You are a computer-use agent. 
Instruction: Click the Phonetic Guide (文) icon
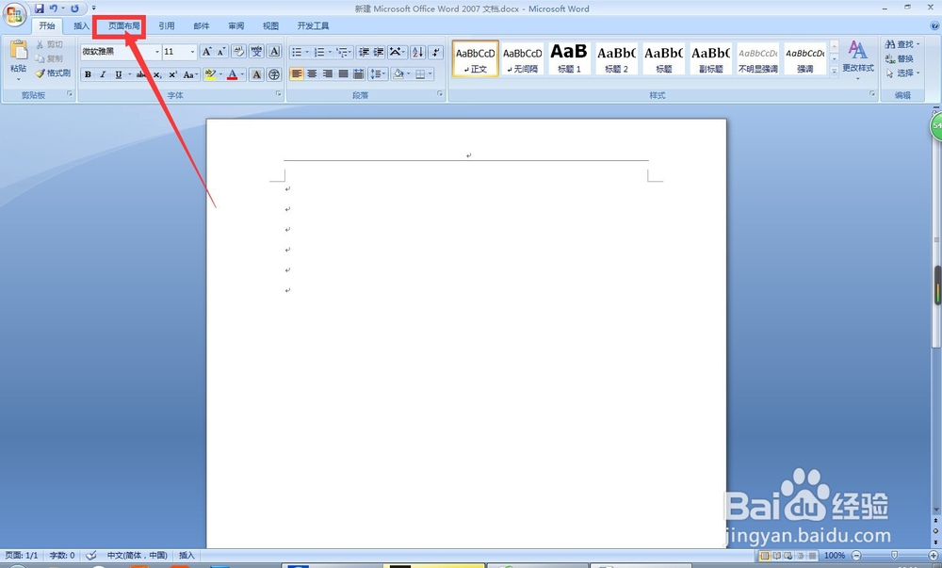(256, 52)
